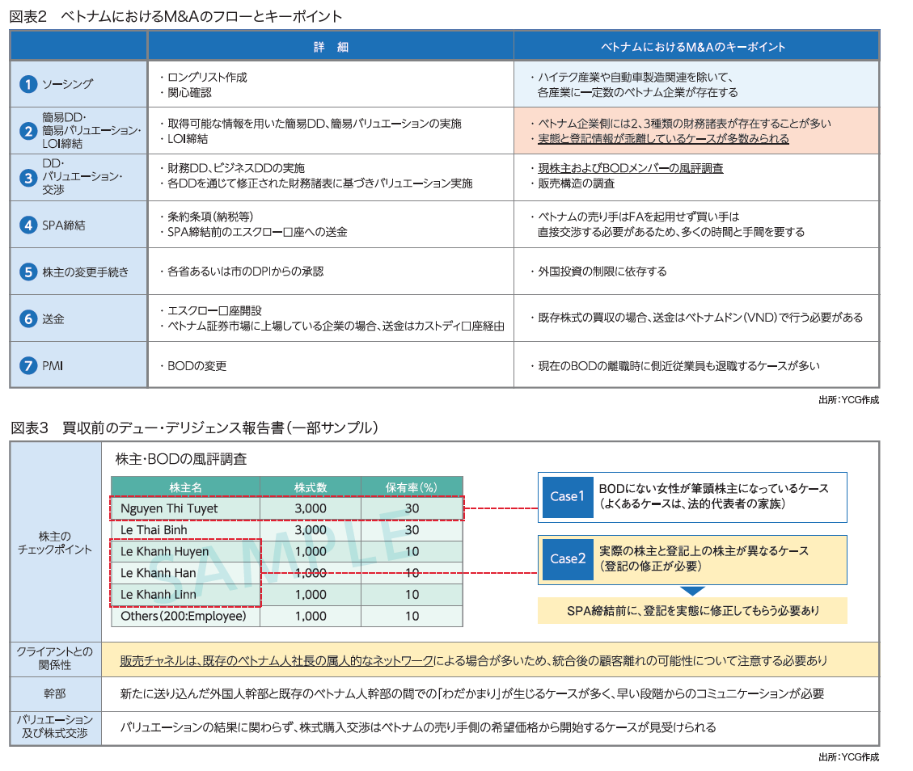
Task: Click the 関心確認 detail line
Action: (x=185, y=92)
